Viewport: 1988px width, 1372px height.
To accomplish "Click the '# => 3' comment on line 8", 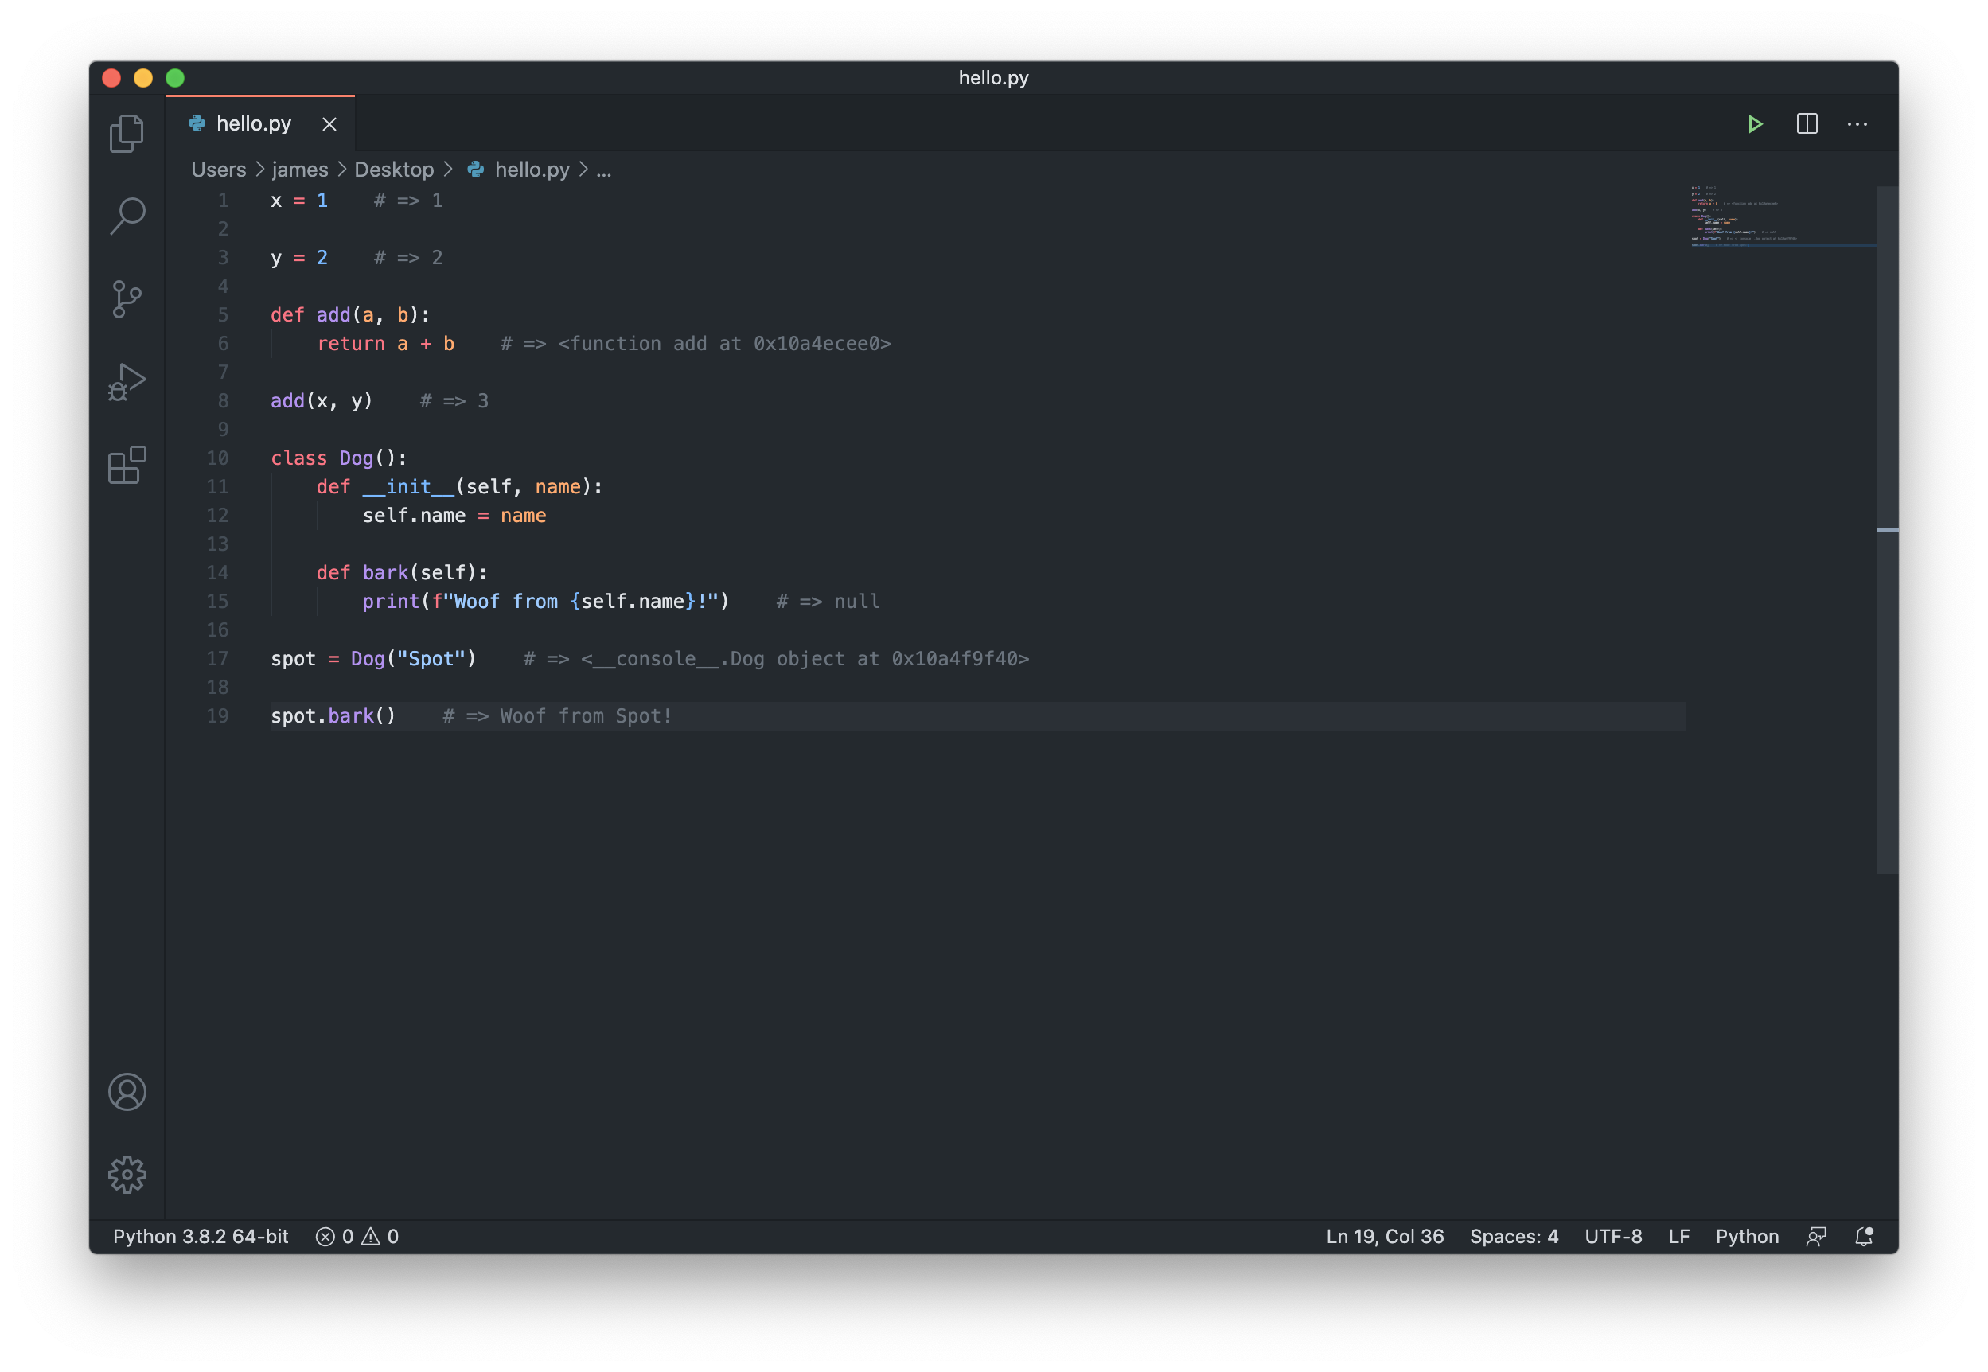I will [454, 400].
